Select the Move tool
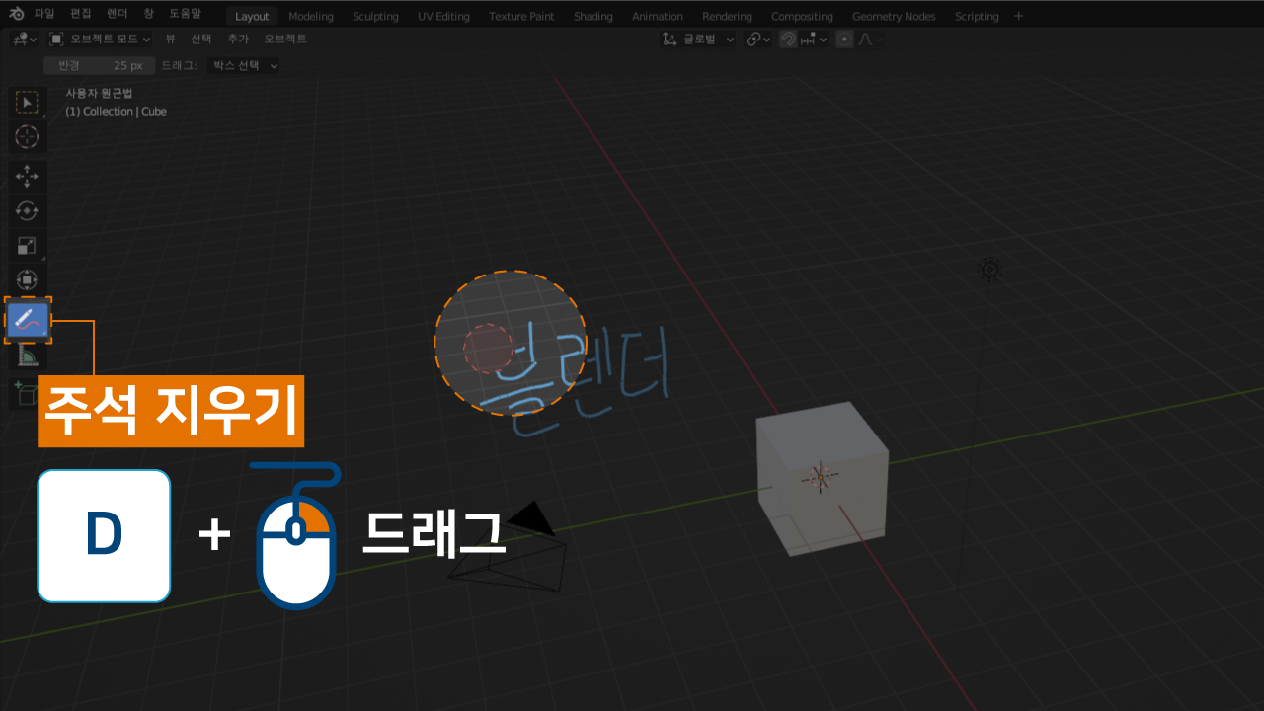This screenshot has height=711, width=1264. (x=27, y=177)
